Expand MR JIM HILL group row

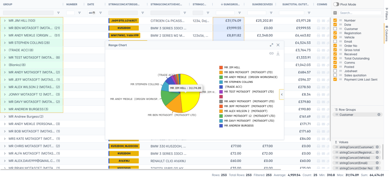(5, 21)
